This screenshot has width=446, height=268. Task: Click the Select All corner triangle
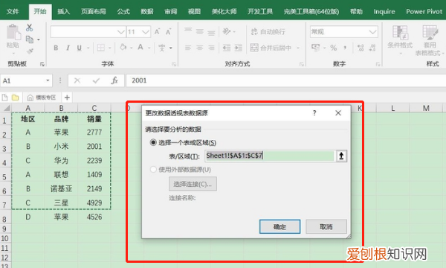[x=6, y=108]
